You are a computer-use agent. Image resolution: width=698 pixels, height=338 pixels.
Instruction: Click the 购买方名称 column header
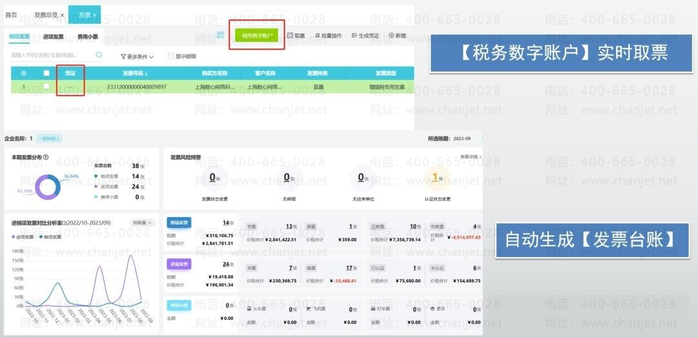pos(215,74)
